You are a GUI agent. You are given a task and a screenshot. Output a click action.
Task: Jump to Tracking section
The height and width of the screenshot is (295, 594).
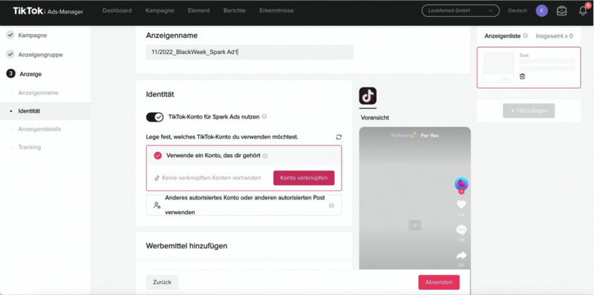click(30, 147)
